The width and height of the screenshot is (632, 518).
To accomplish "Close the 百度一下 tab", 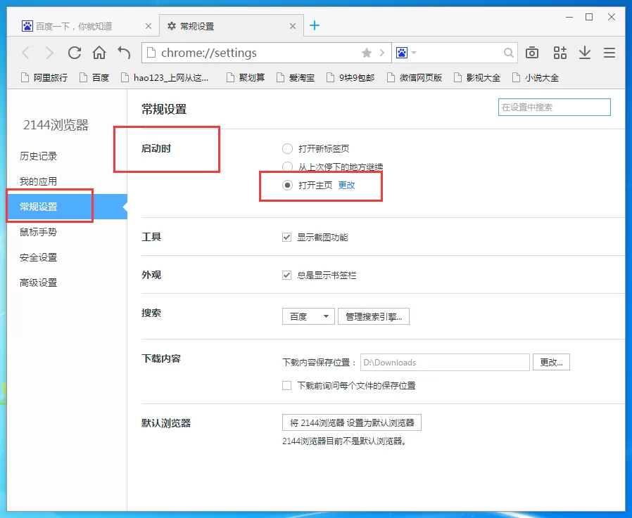I will 148,26.
